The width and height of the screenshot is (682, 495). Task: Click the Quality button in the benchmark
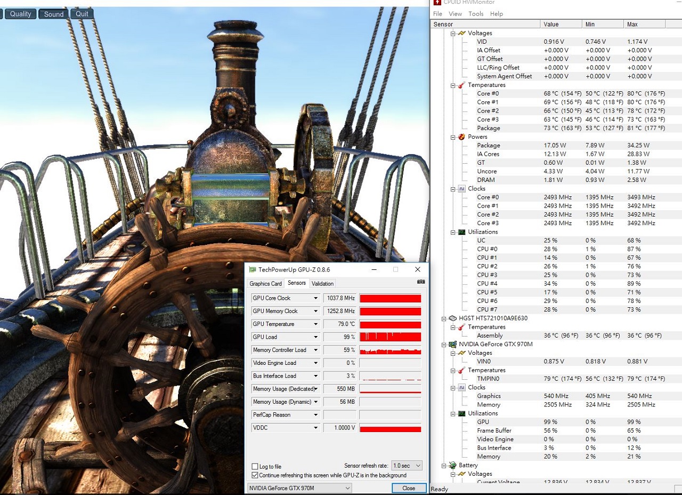tap(20, 14)
